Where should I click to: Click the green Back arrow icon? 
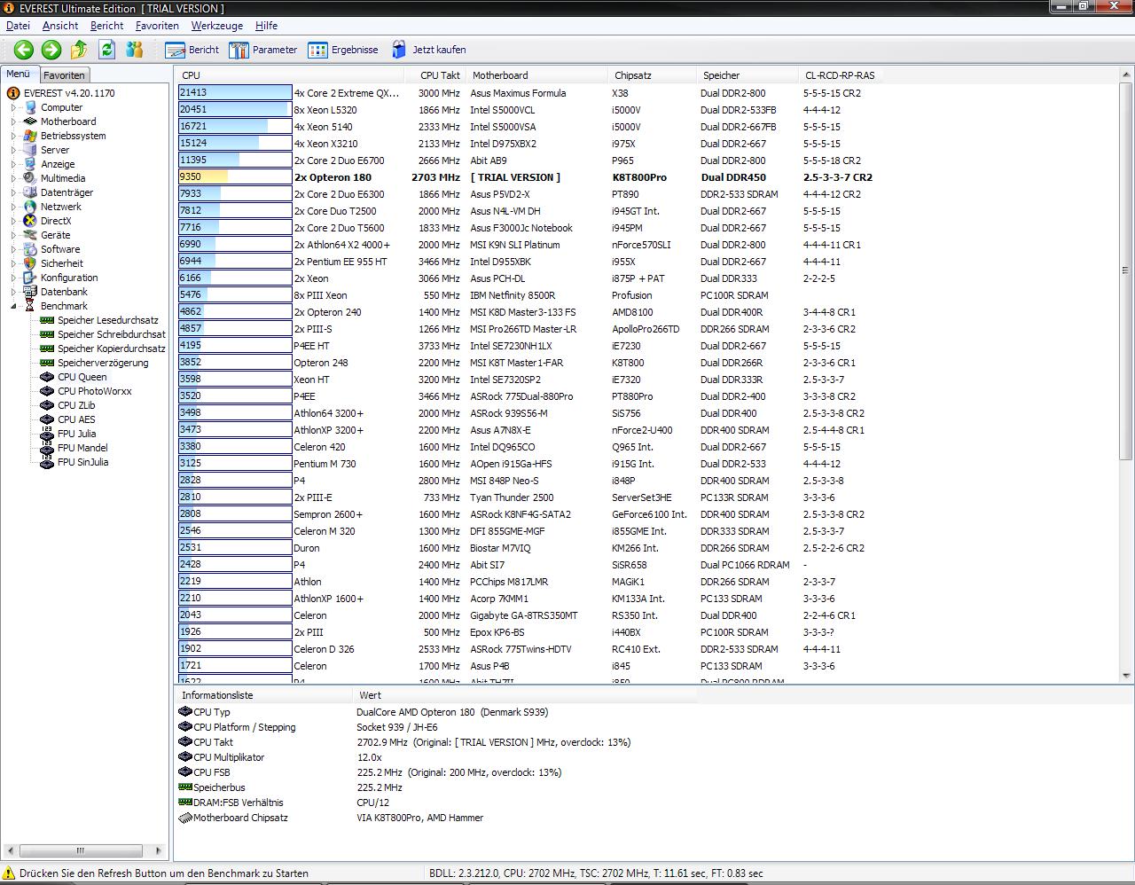[24, 50]
